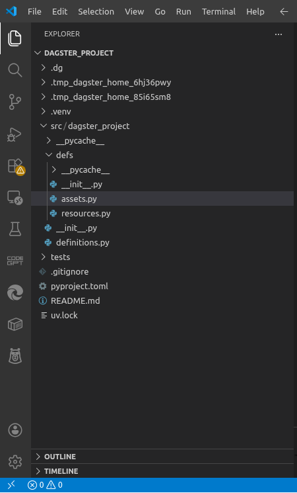Open the Testing flask view
The height and width of the screenshot is (493, 297).
tap(15, 229)
